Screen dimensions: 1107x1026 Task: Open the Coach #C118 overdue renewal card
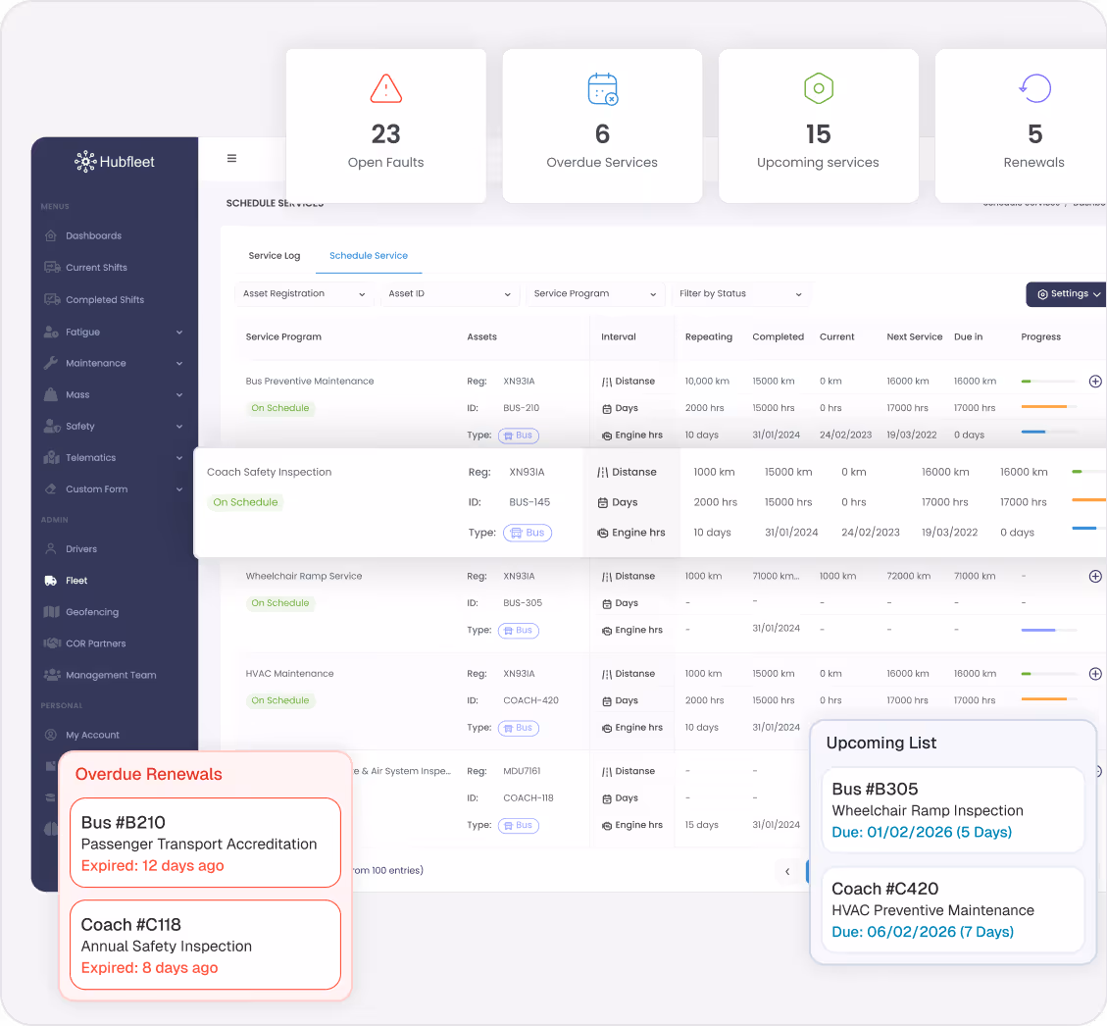tap(206, 945)
